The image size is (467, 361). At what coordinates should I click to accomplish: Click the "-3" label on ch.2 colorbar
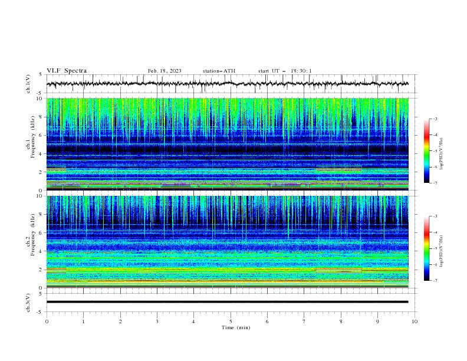click(x=435, y=216)
